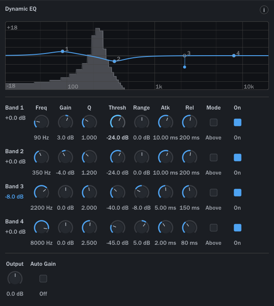Toggle Band 1 Mode checkbox

[214, 122]
